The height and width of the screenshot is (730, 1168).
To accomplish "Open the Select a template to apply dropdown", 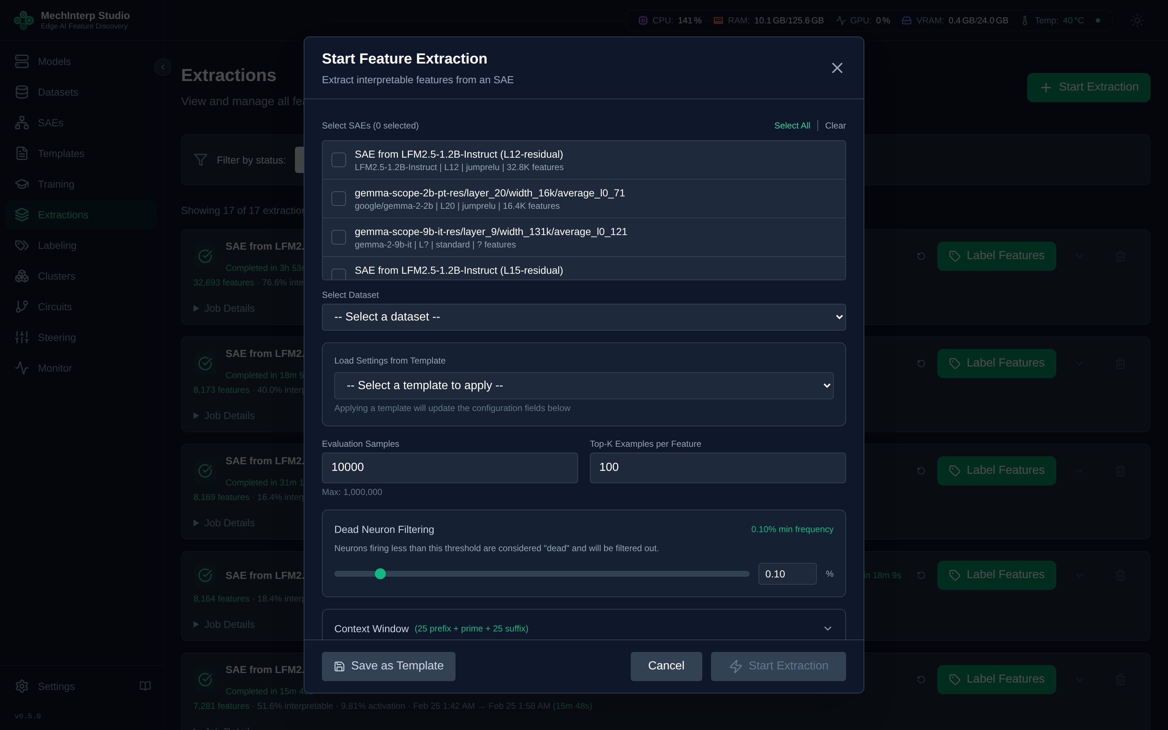I will point(584,386).
